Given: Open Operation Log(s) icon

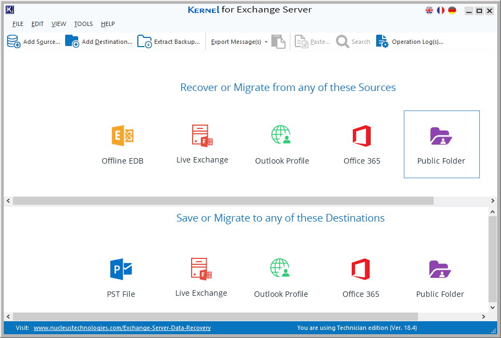Looking at the screenshot, I should pos(382,42).
